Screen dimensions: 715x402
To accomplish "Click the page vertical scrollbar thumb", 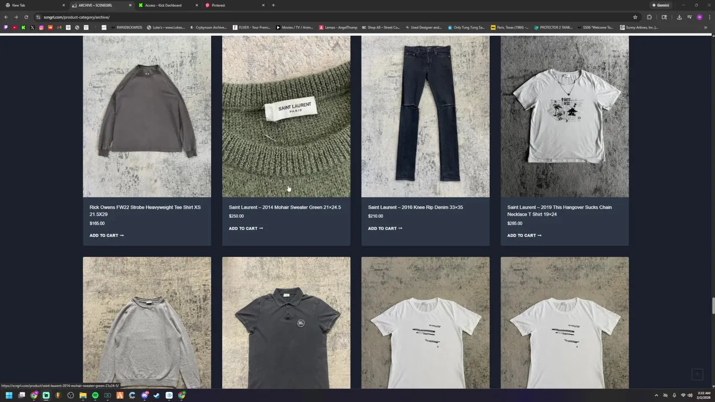I will 713,307.
